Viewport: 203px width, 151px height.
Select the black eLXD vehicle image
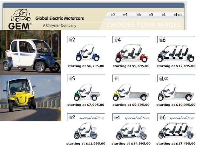[176, 92]
